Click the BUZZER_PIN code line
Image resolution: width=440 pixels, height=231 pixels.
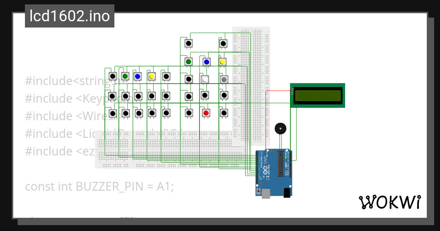(x=99, y=186)
